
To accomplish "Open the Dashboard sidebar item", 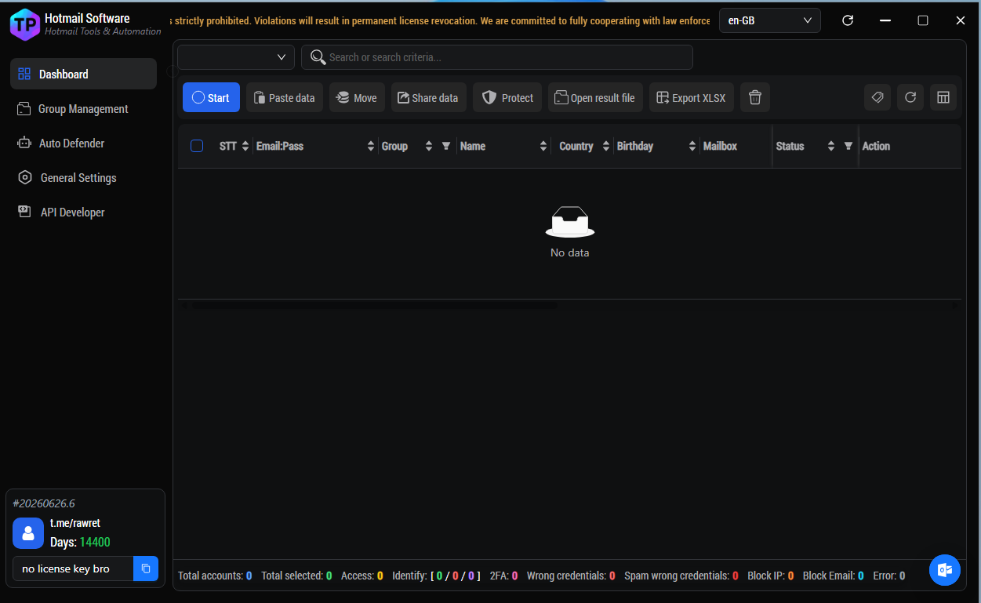I will (x=83, y=74).
